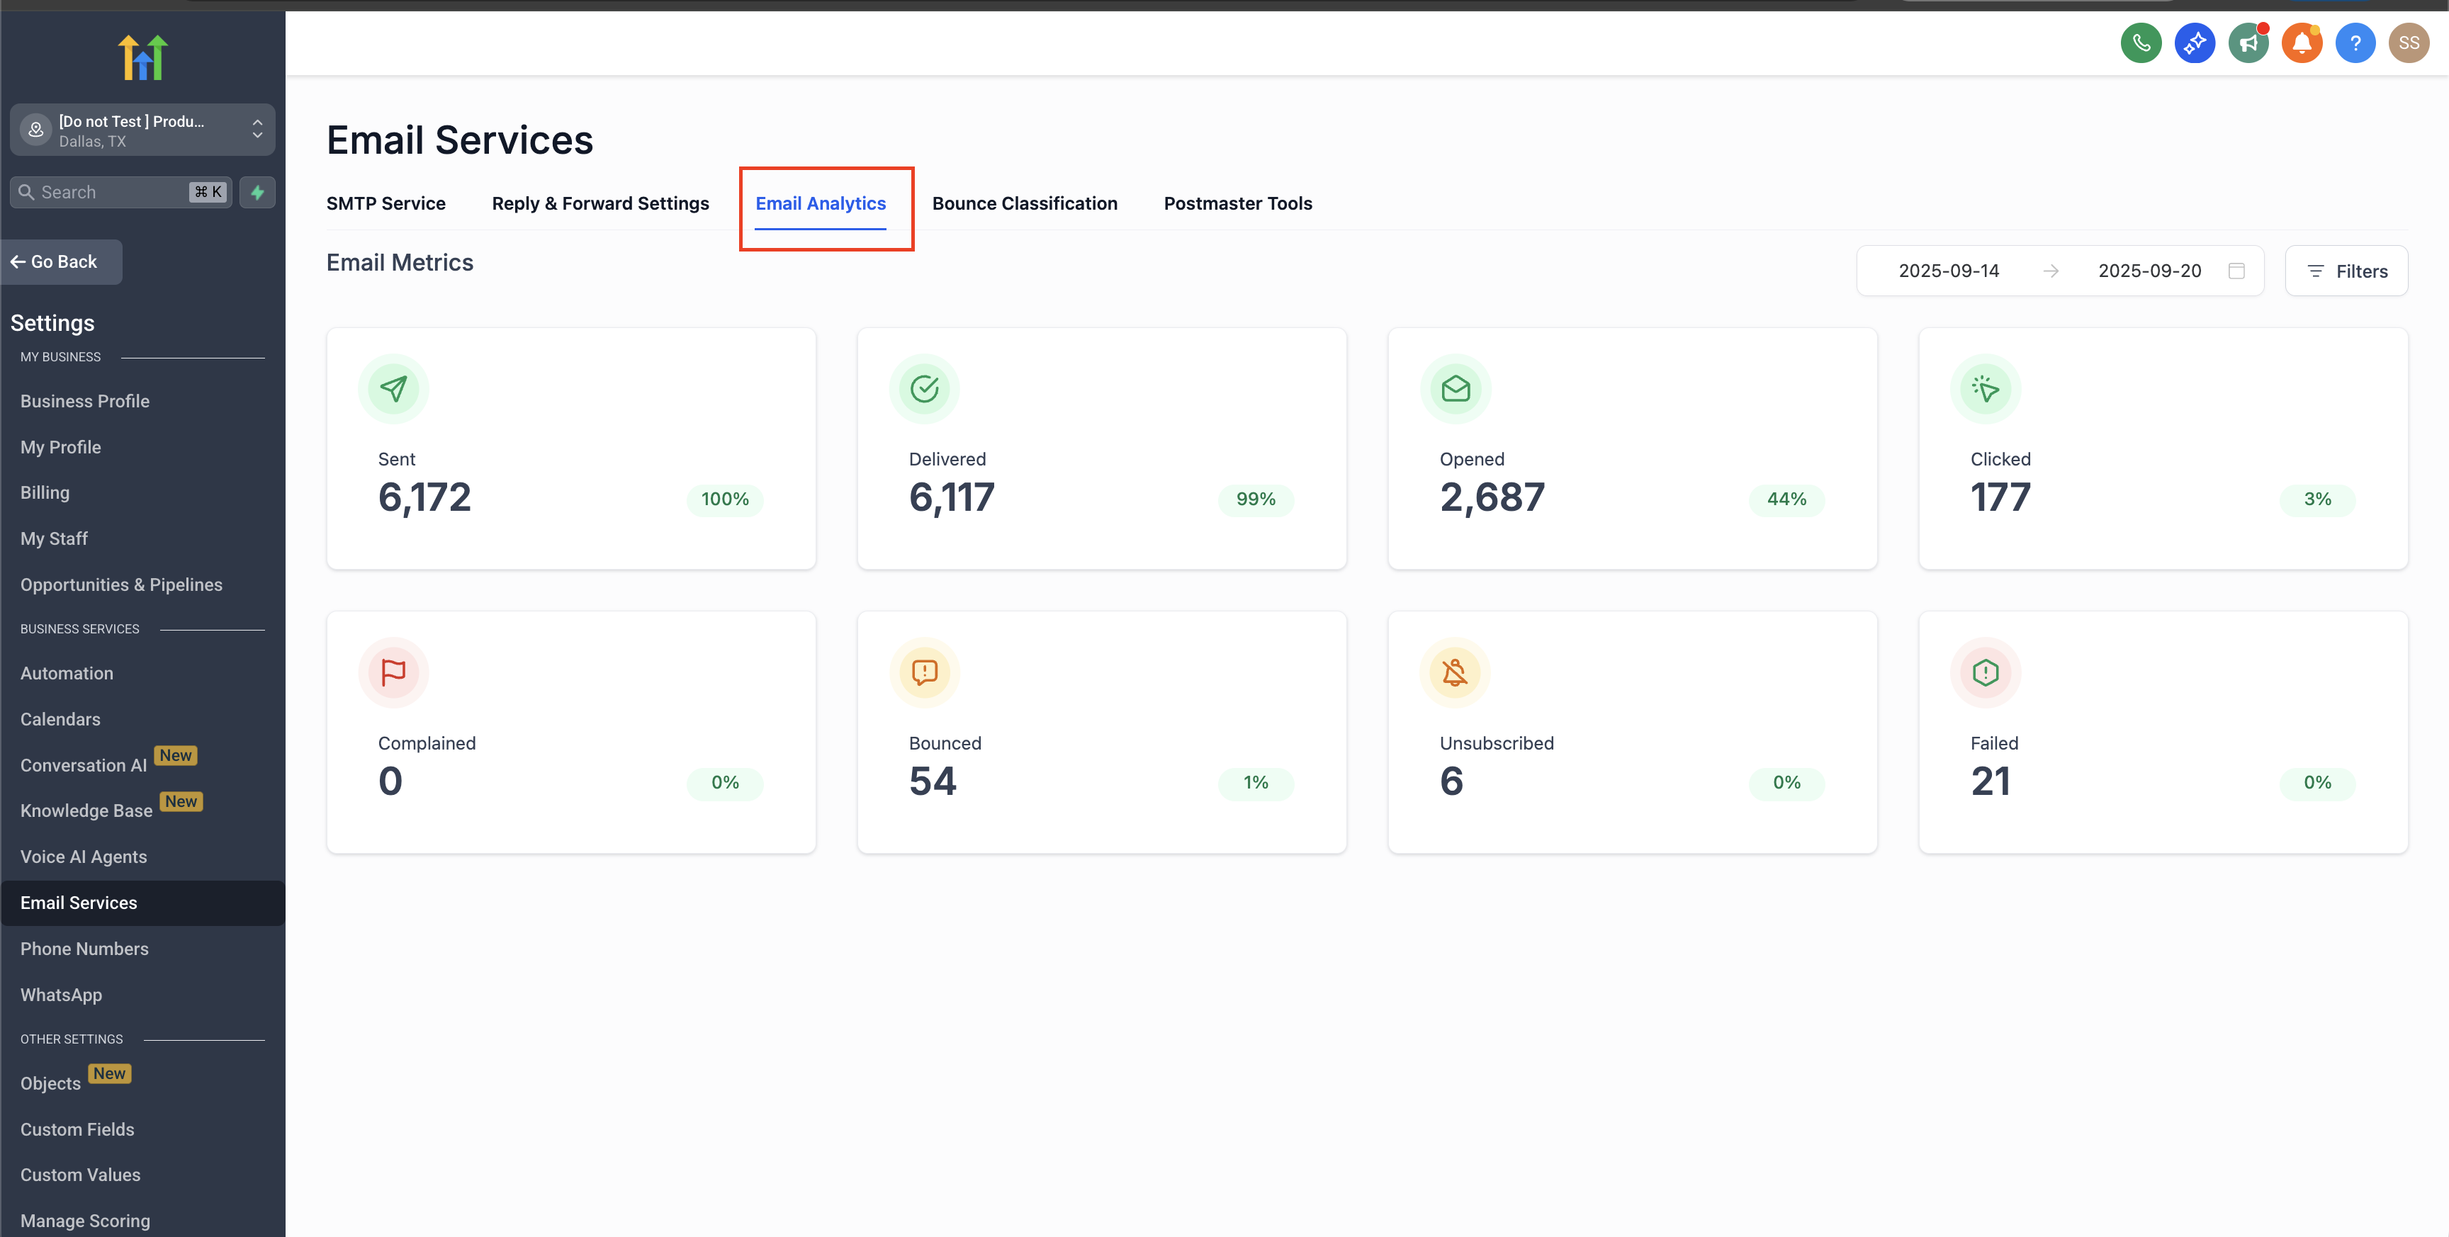Click the green phone dialer icon
The height and width of the screenshot is (1237, 2449).
pyautogui.click(x=2140, y=43)
